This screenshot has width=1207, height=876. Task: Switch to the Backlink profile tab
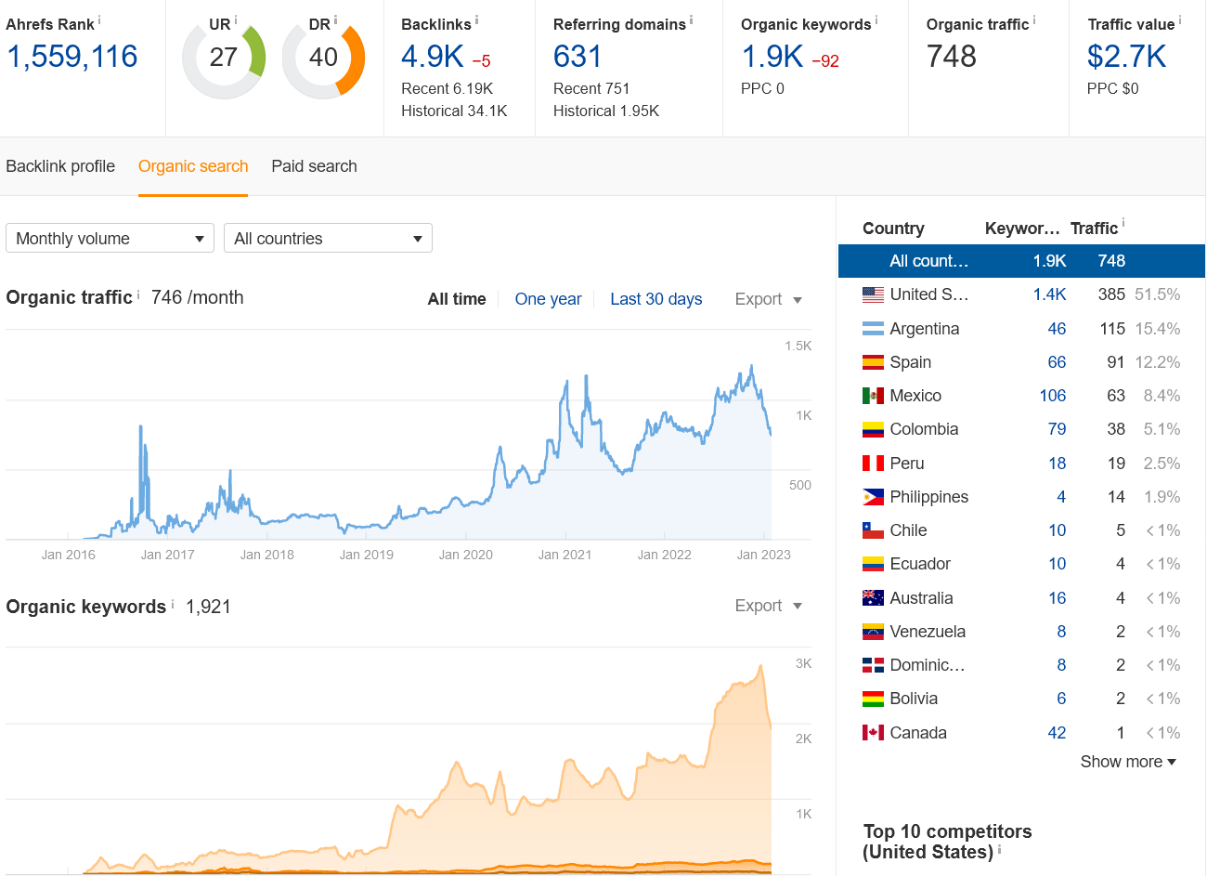coord(60,166)
